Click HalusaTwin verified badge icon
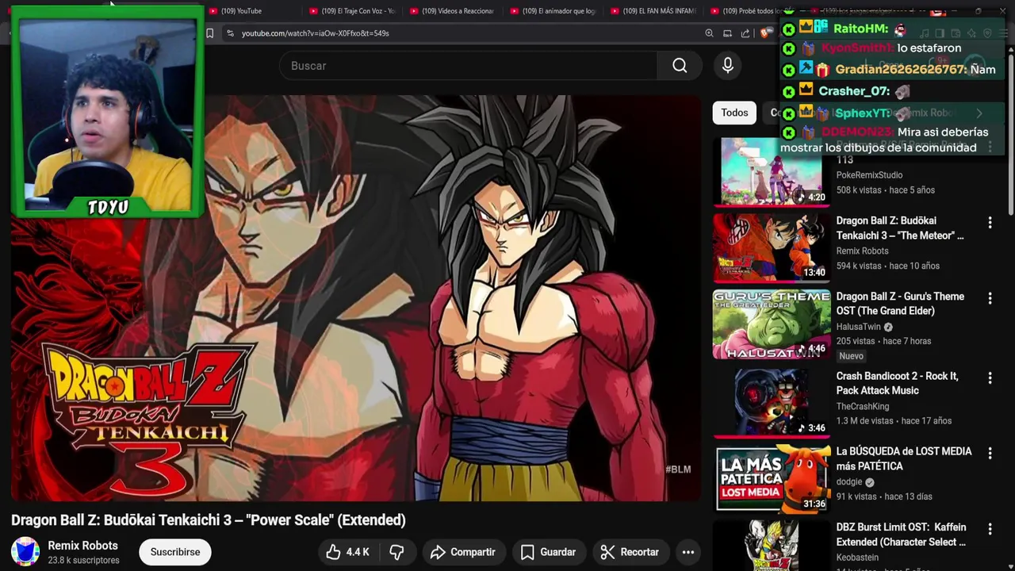 pos(888,327)
